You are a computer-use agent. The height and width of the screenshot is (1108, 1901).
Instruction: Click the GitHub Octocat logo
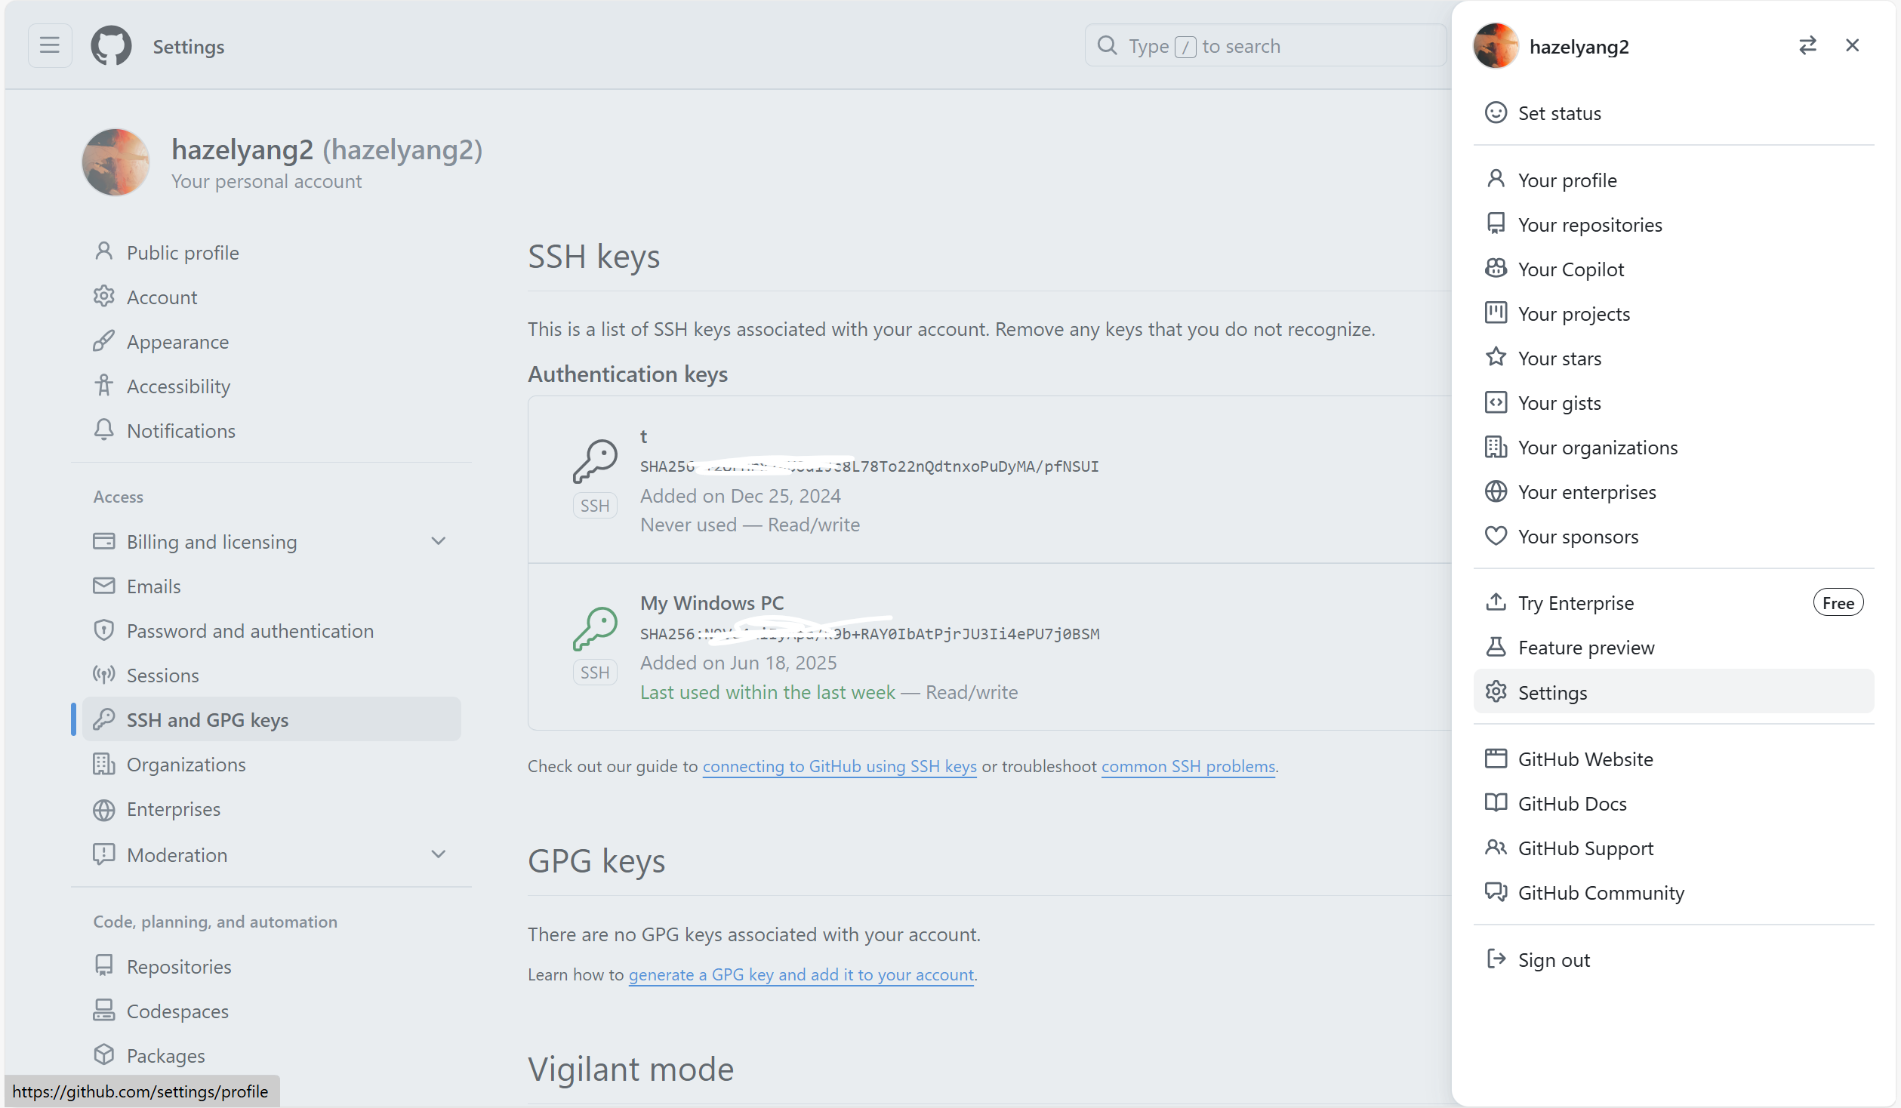click(x=111, y=46)
